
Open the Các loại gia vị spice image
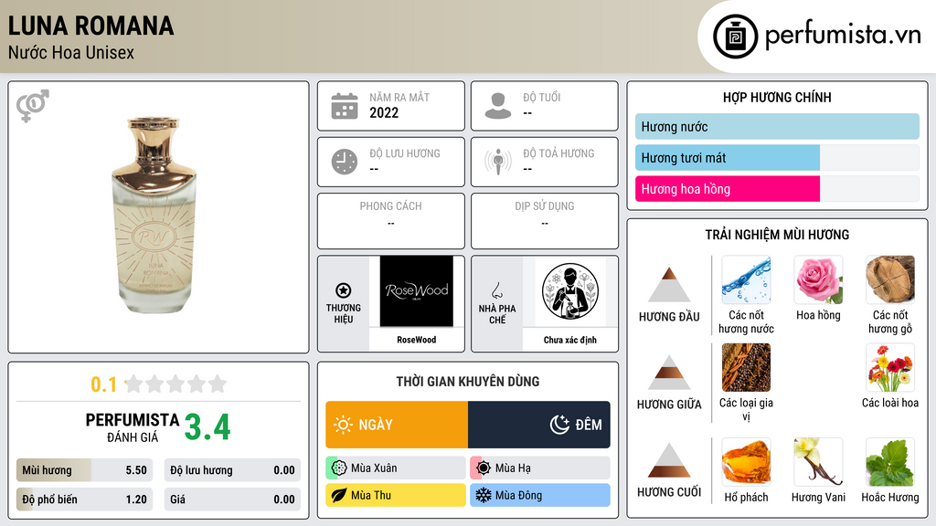pos(746,367)
